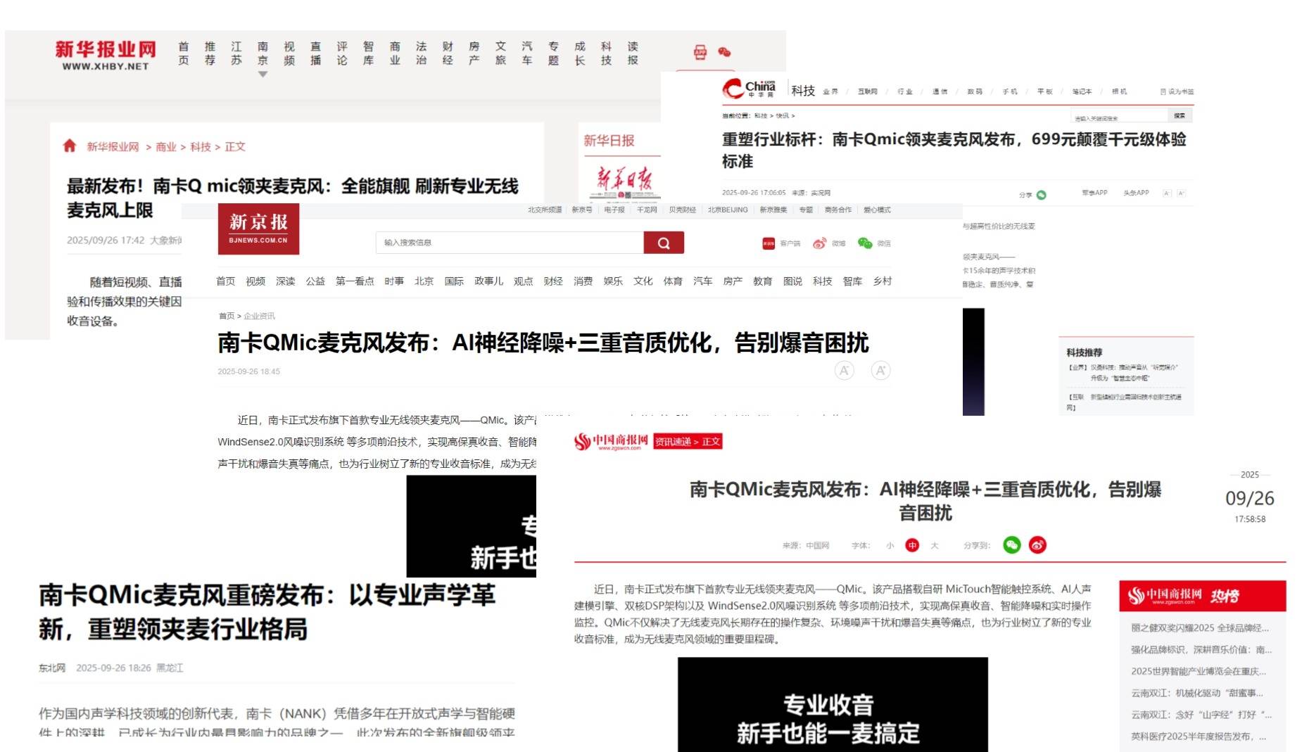Select 小 font size on 中国商报网 article
1302x752 pixels.
click(x=890, y=544)
